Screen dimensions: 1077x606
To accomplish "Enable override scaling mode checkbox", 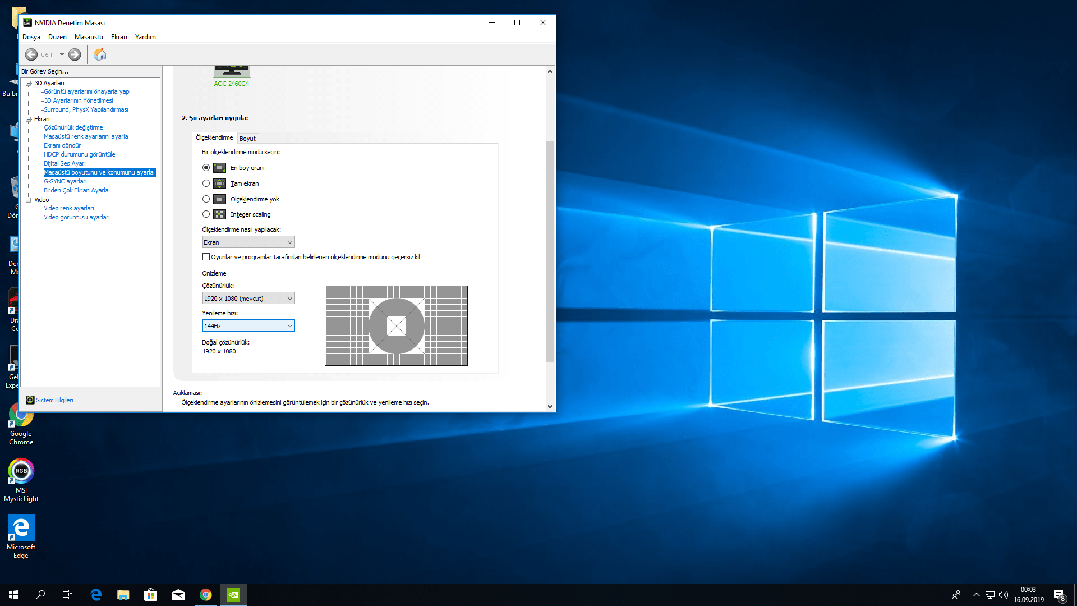I will click(x=206, y=257).
